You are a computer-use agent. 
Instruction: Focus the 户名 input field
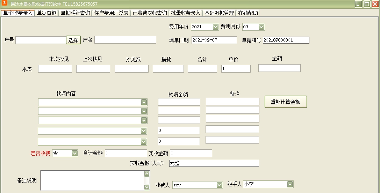tap(125, 40)
